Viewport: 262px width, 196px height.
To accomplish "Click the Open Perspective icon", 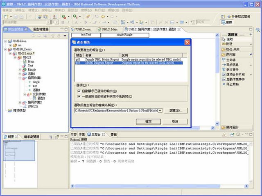I will pos(223,16).
